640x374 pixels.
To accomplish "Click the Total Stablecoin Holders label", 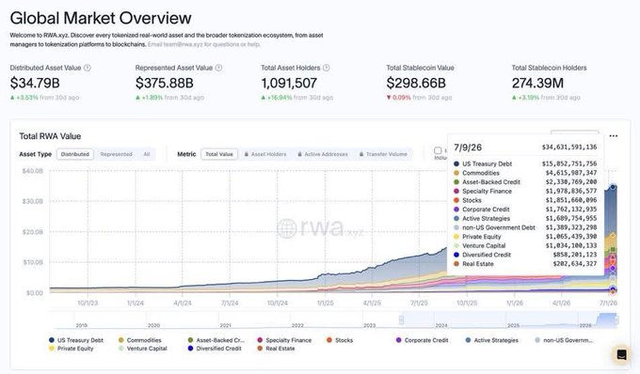I will click(x=549, y=68).
